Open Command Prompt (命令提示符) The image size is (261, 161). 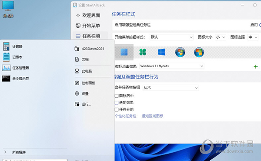click(x=16, y=79)
